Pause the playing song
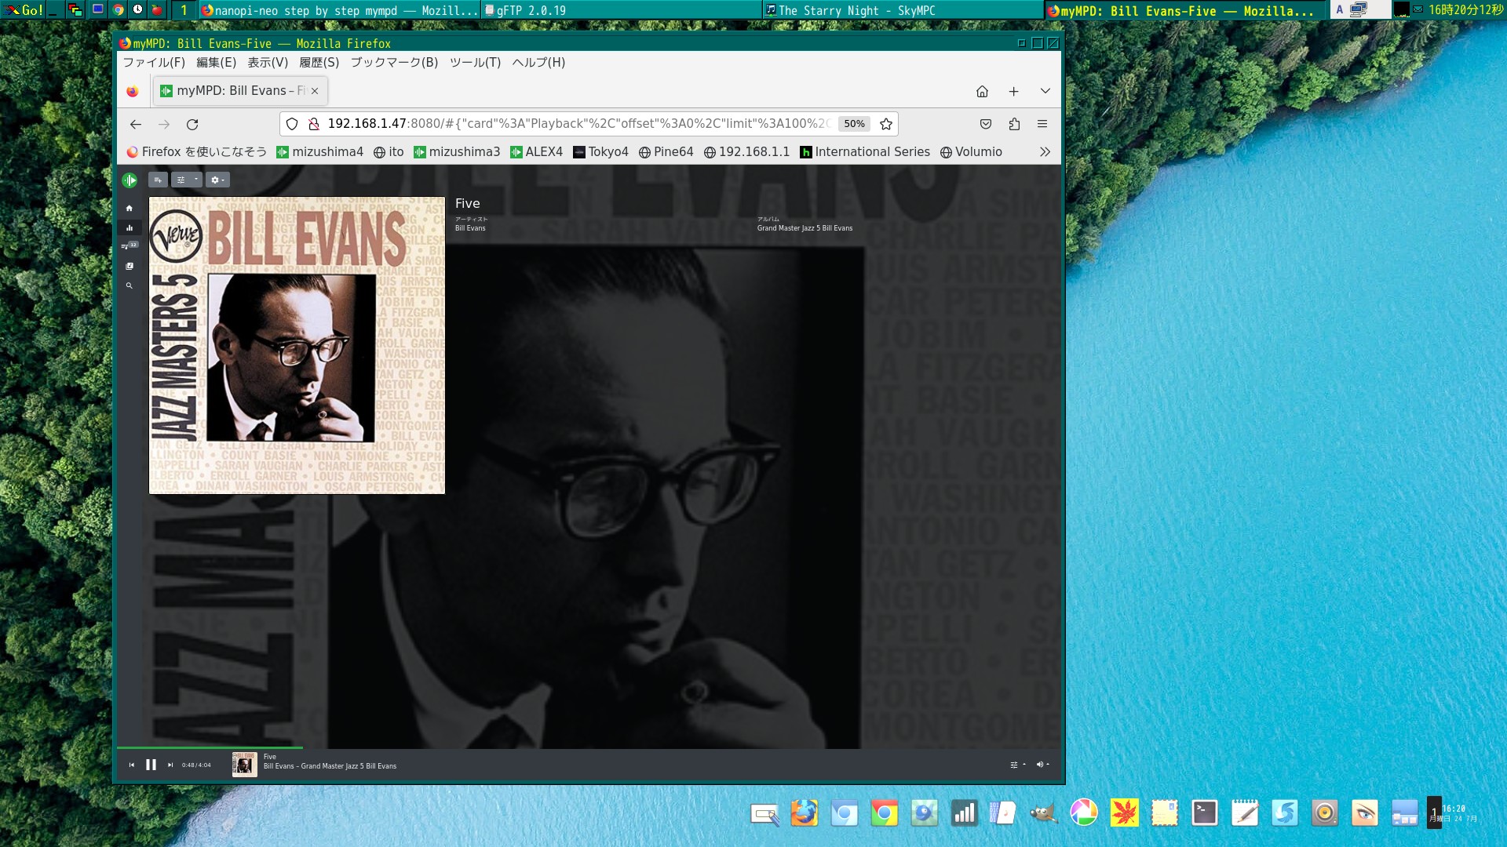The width and height of the screenshot is (1507, 847). click(151, 765)
